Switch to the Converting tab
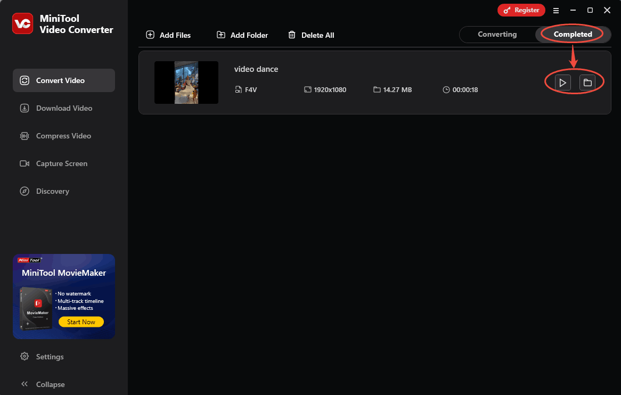Image resolution: width=621 pixels, height=395 pixels. pyautogui.click(x=497, y=35)
